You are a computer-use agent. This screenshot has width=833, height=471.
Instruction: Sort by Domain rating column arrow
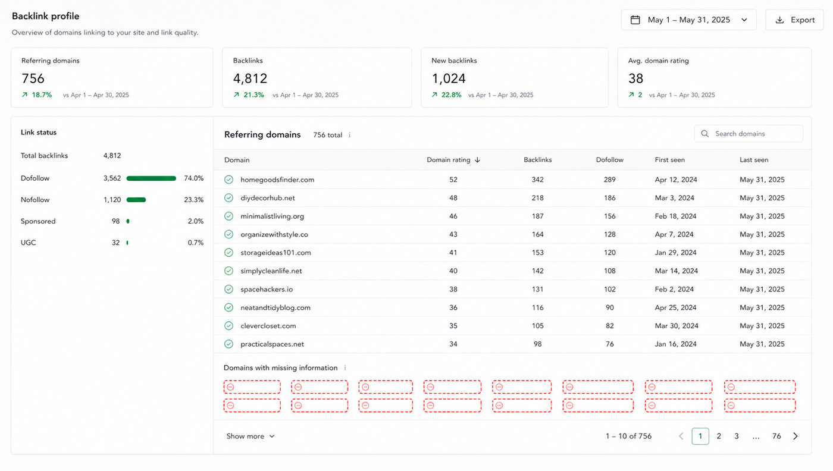coord(477,160)
